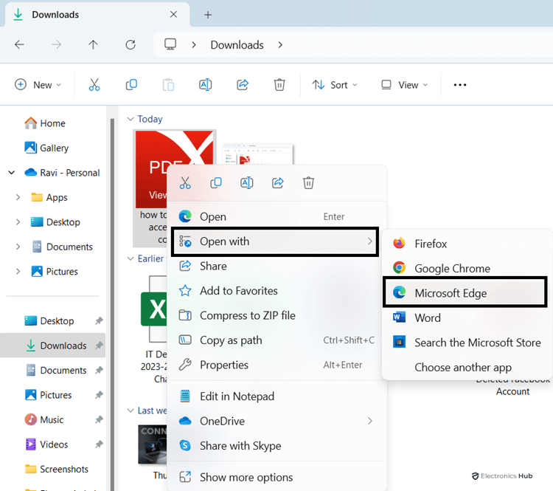The width and height of the screenshot is (553, 491).
Task: Select the red PDF file thumbnail
Action: (175, 169)
